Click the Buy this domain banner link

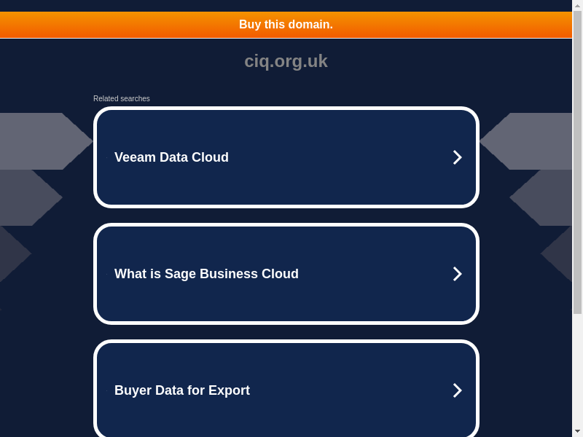[286, 25]
